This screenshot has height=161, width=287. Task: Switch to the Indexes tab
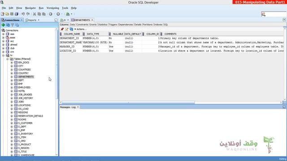pyautogui.click(x=158, y=25)
